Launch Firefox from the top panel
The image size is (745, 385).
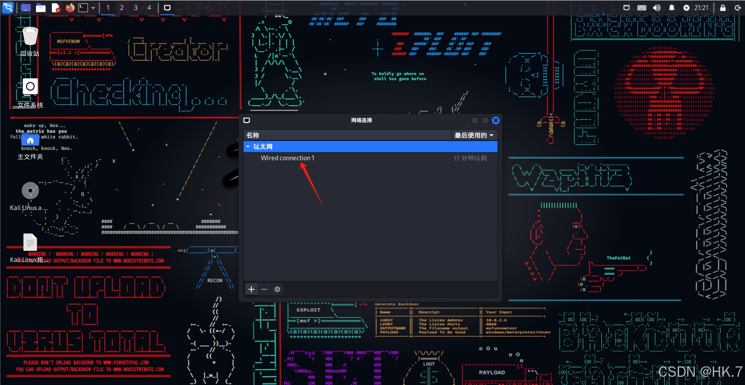point(70,8)
